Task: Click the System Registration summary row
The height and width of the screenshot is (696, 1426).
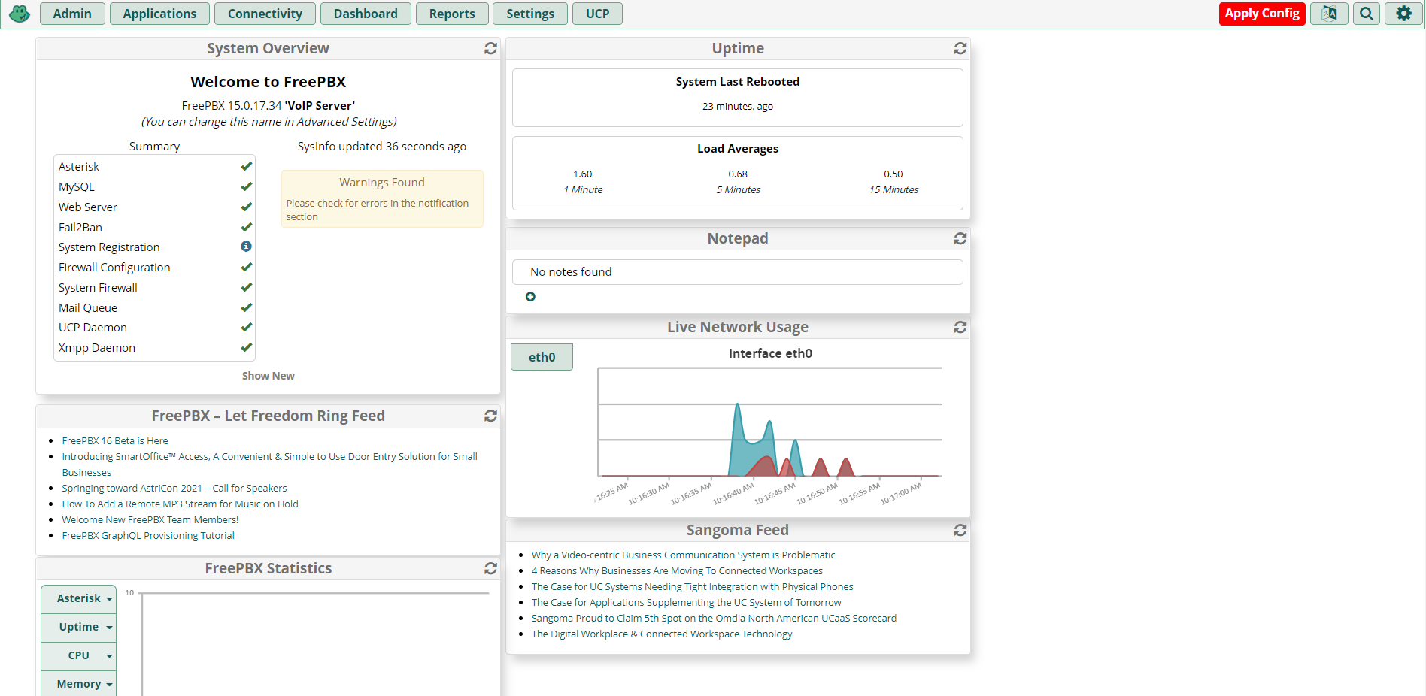Action: (x=154, y=247)
